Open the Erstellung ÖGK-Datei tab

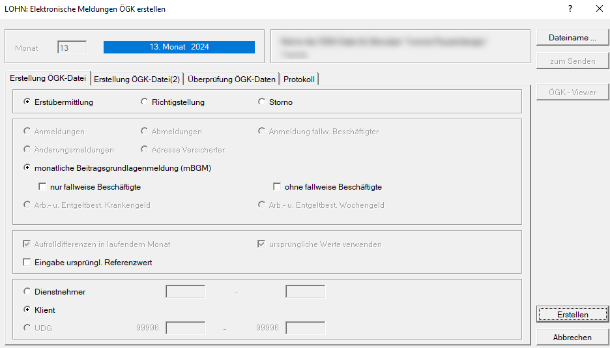click(x=48, y=78)
